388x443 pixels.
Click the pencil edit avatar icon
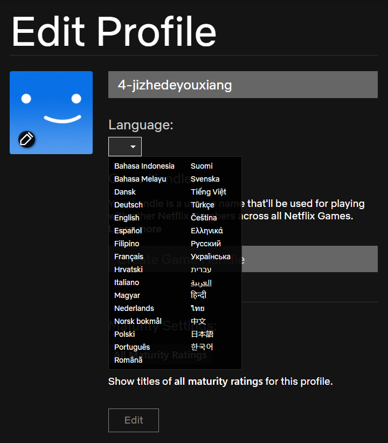(26, 139)
